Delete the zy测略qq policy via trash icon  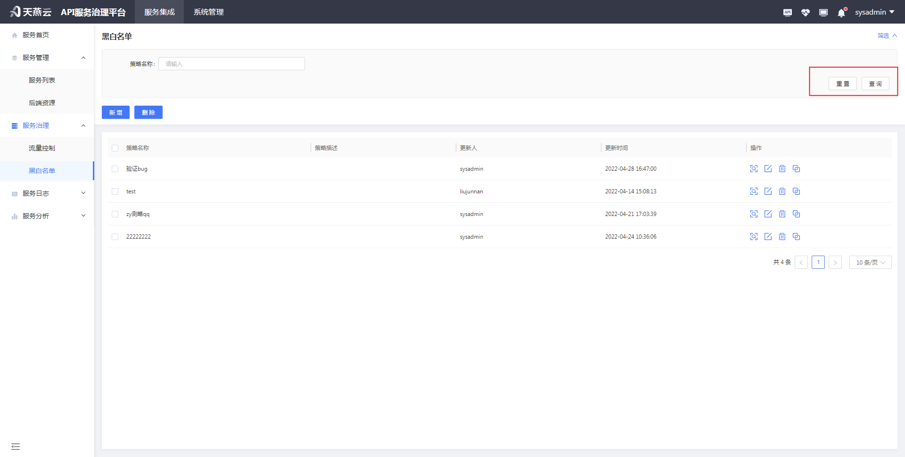tap(782, 214)
